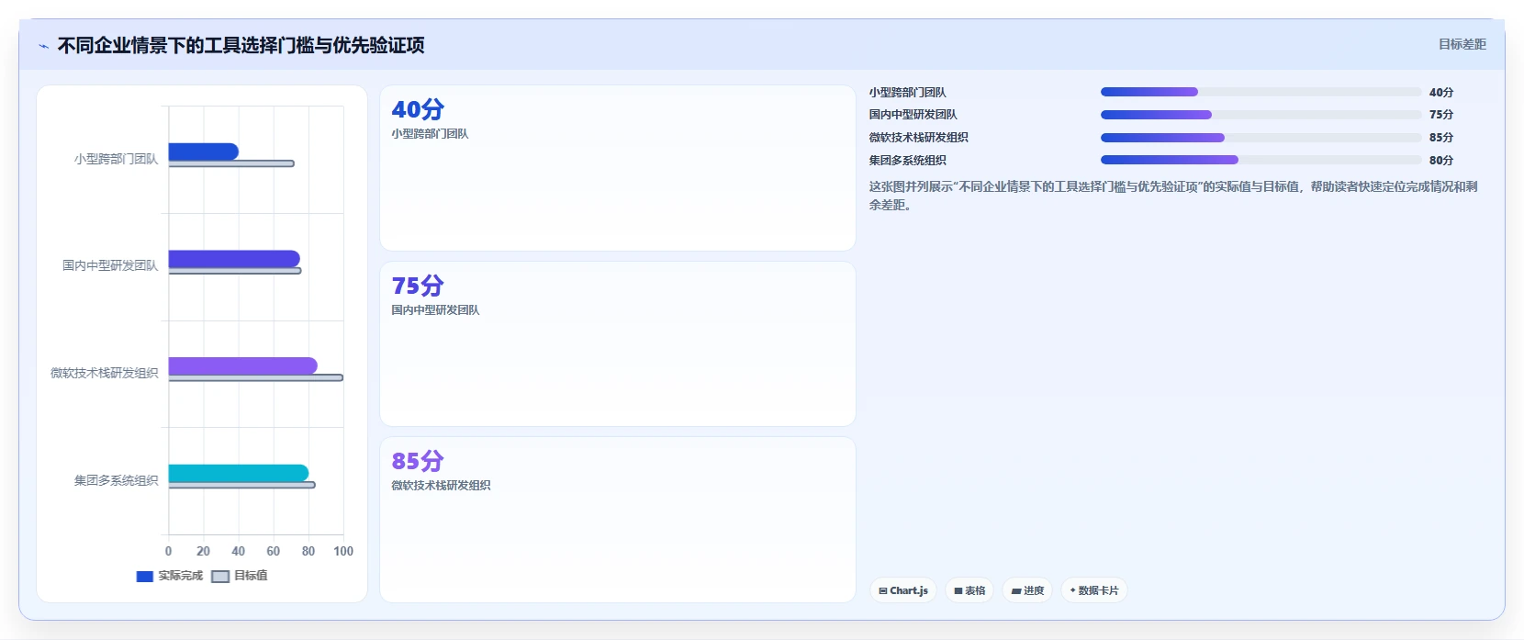Click the title icon before 不同企业情景
Viewport: 1524px width, 640px height.
(43, 46)
